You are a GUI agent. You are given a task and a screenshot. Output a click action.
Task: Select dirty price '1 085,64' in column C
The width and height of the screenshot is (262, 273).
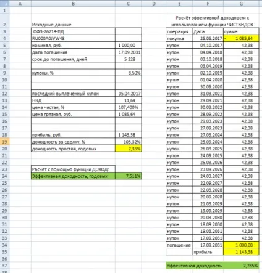point(129,114)
